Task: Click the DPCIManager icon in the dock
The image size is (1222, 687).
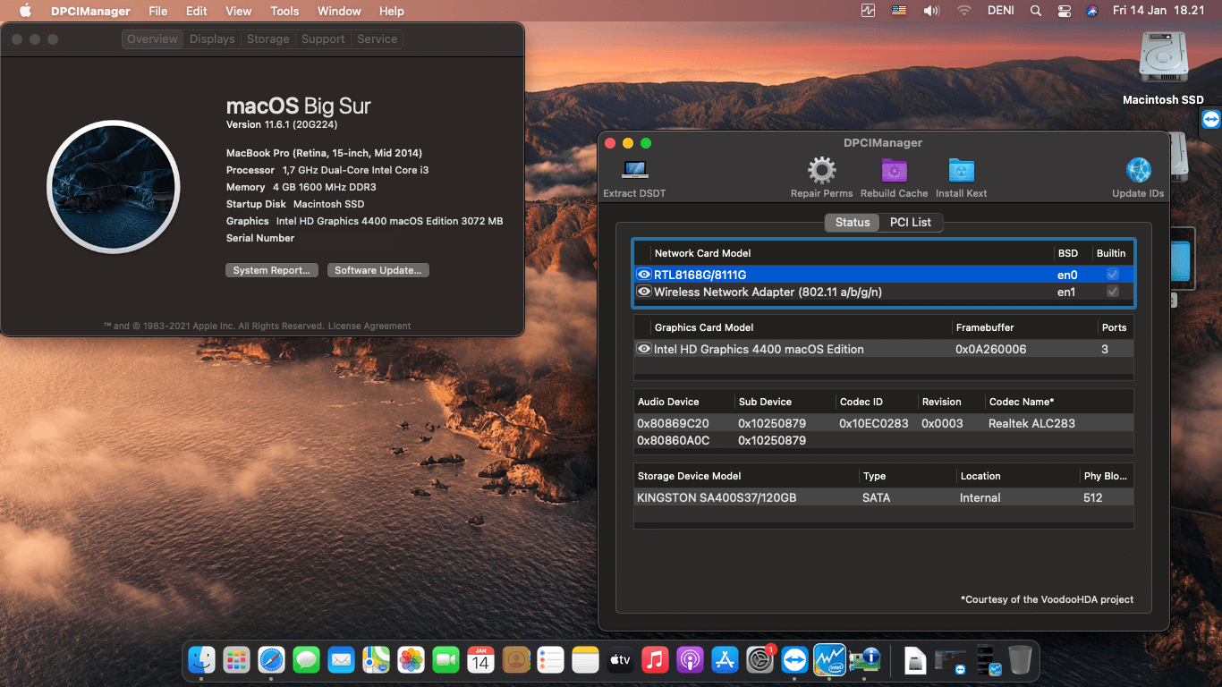Action: pyautogui.click(x=865, y=660)
